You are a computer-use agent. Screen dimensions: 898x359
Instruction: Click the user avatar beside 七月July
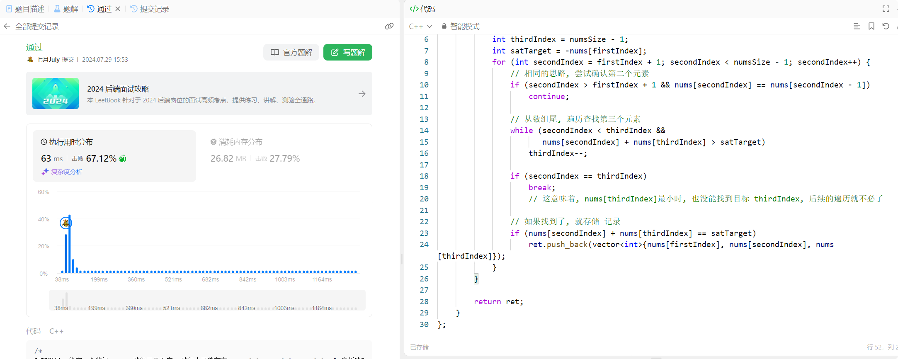pyautogui.click(x=30, y=59)
